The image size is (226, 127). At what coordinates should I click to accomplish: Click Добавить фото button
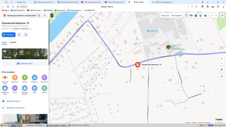tap(25, 64)
